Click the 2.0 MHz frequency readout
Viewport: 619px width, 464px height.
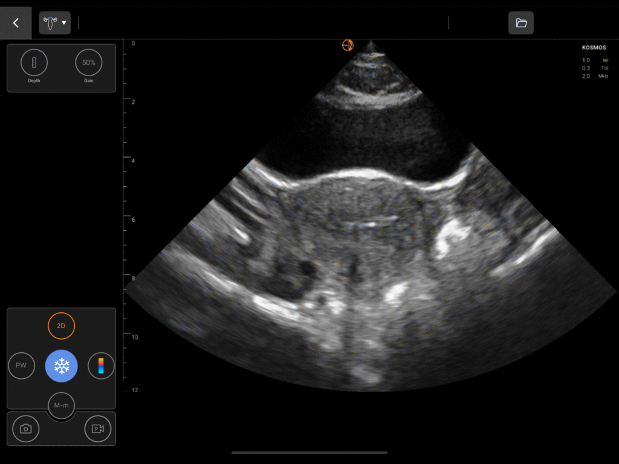point(595,76)
